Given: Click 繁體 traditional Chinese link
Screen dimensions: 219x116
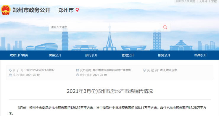Looking at the screenshot, I should [x=214, y=1].
